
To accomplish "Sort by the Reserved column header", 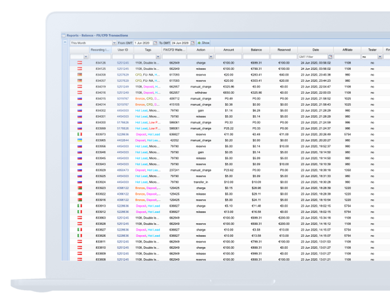I will tap(284, 50).
